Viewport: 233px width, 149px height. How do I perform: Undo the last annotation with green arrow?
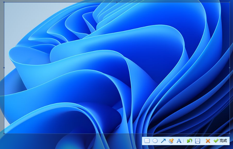click(190, 141)
